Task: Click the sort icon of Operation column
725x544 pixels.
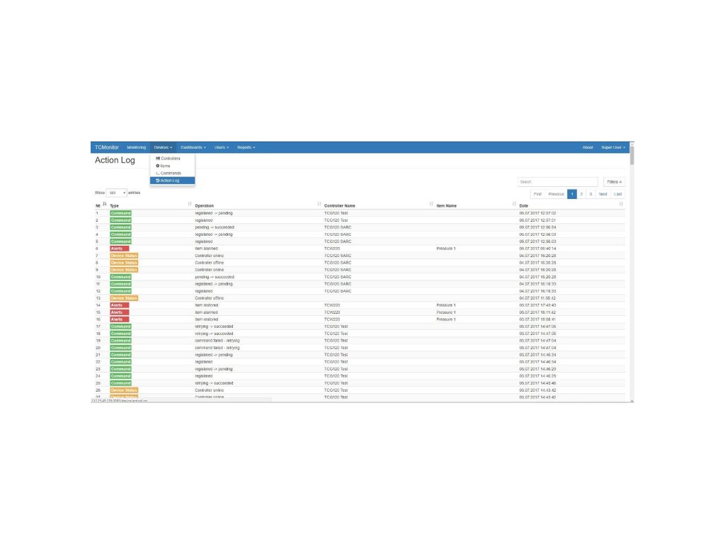Action: click(319, 204)
